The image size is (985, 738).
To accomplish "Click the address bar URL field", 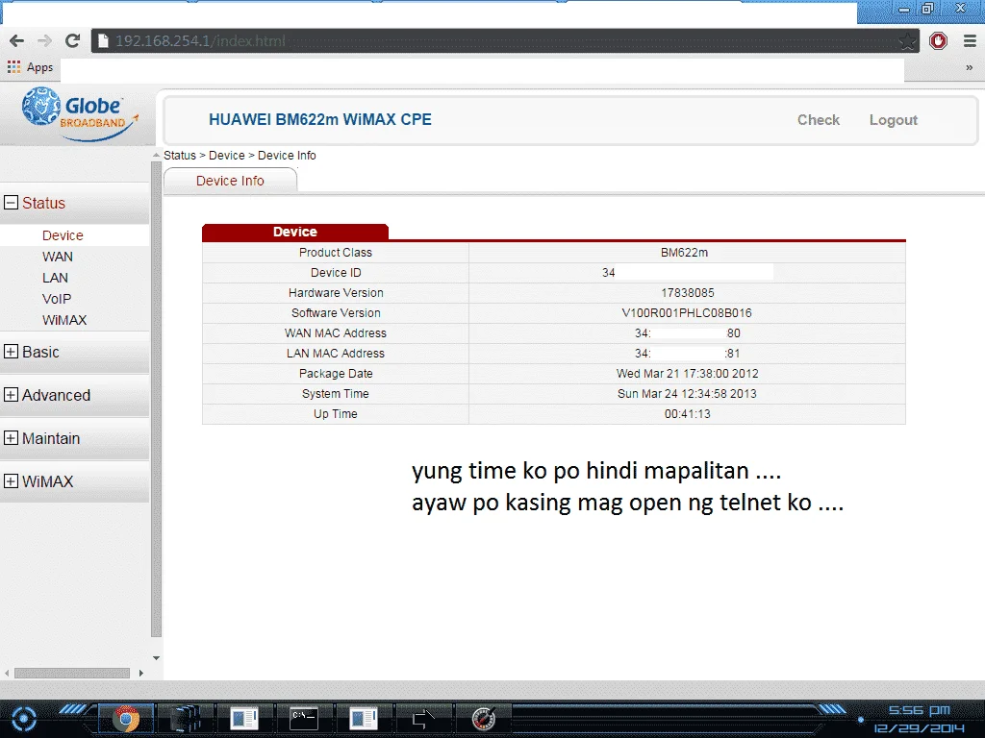I will coord(504,40).
